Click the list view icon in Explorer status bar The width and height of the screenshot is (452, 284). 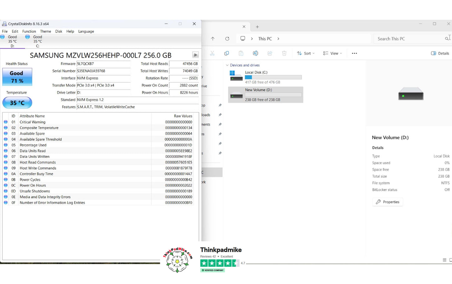(x=444, y=260)
